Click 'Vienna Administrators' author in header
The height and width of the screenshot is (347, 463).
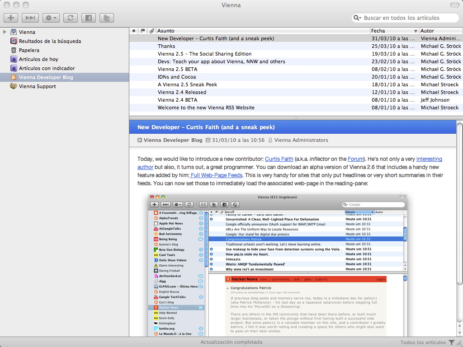coord(301,140)
